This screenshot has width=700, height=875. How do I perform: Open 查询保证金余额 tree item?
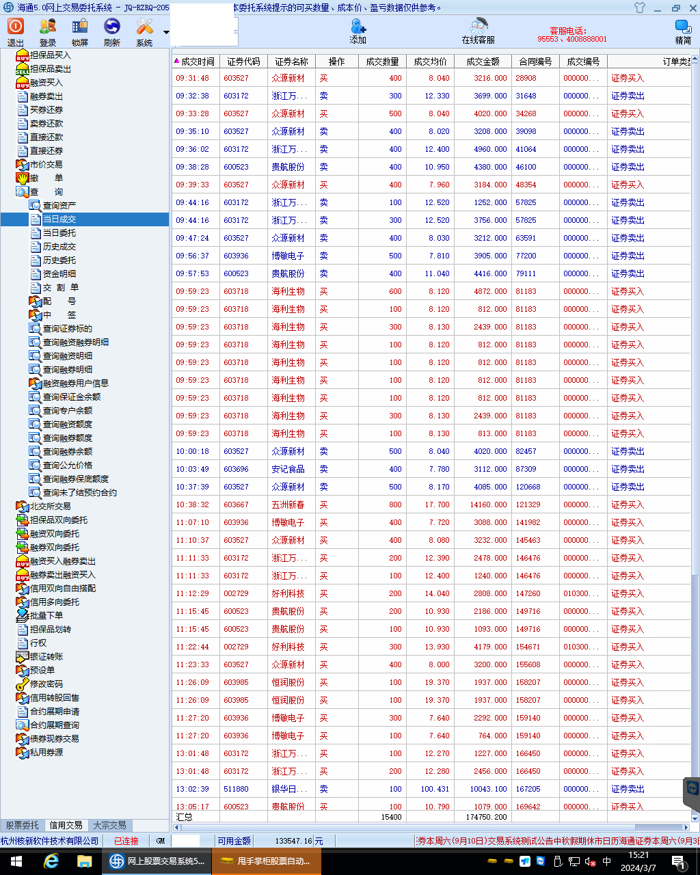click(x=72, y=396)
